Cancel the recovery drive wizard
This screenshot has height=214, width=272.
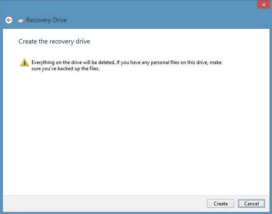coord(251,204)
